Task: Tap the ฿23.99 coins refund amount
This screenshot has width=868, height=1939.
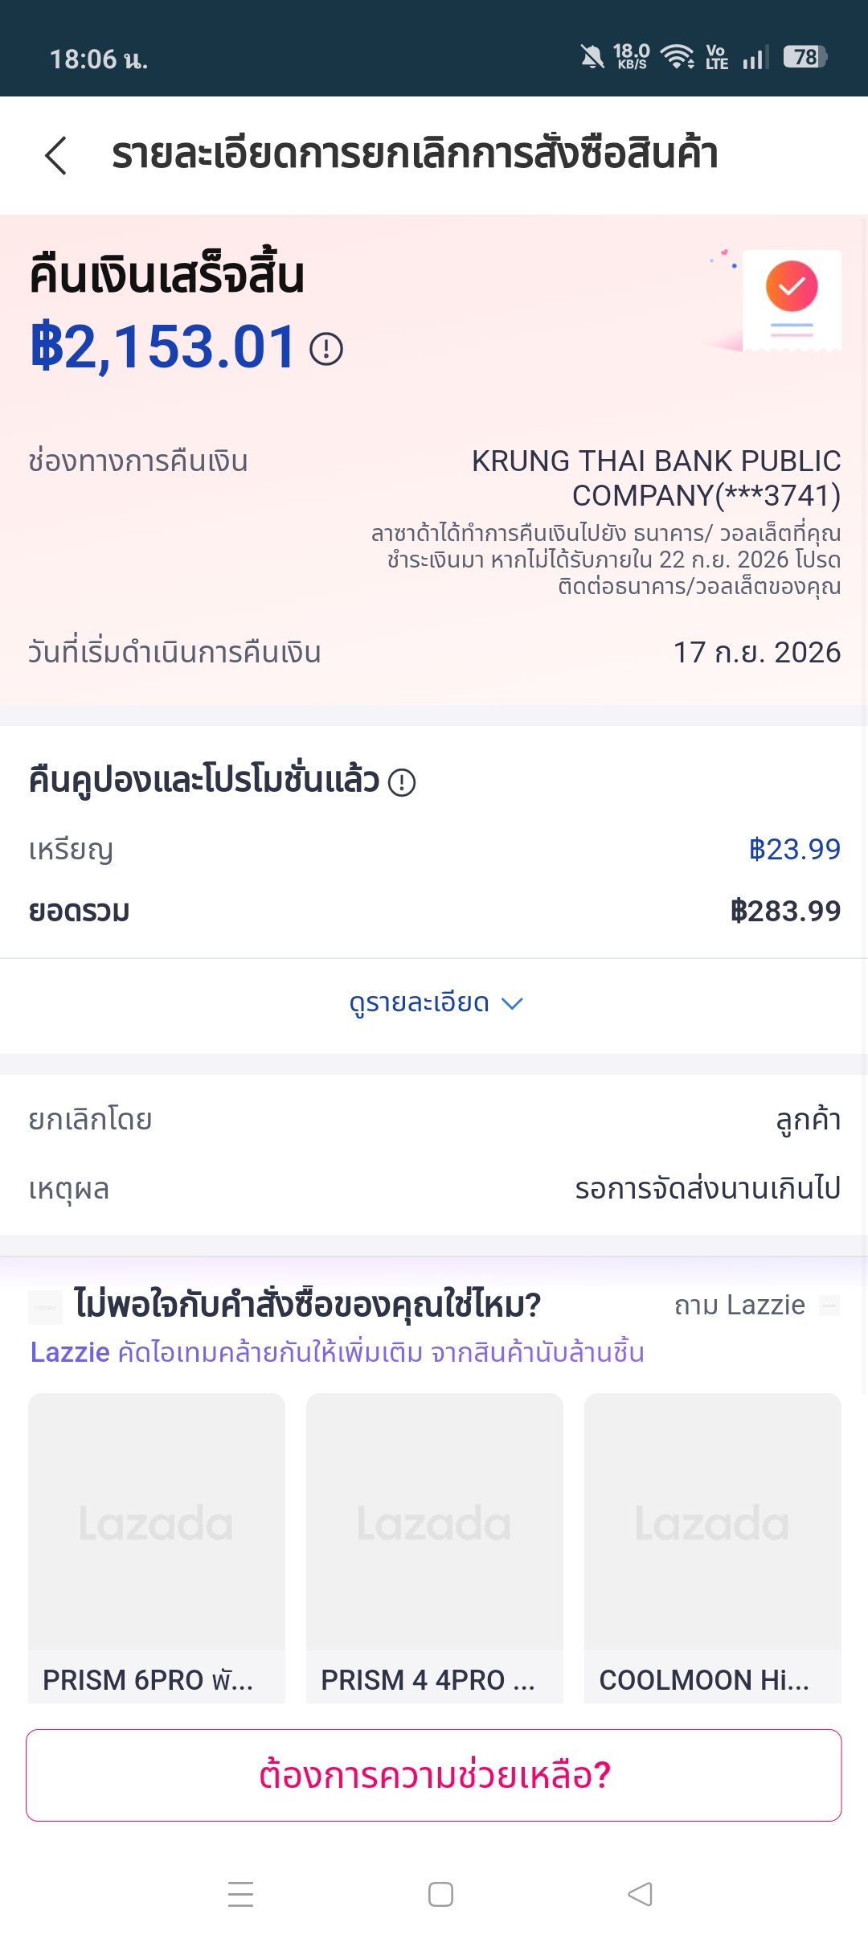Action: 794,849
